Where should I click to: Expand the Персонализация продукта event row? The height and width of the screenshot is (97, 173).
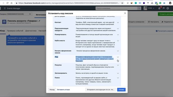[118, 29]
